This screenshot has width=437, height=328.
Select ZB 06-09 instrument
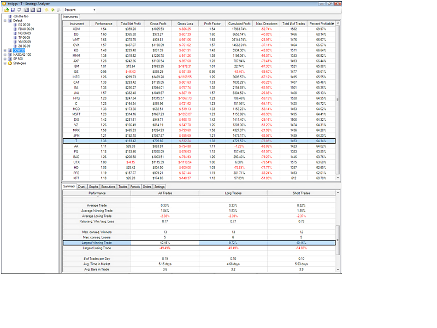click(x=24, y=46)
